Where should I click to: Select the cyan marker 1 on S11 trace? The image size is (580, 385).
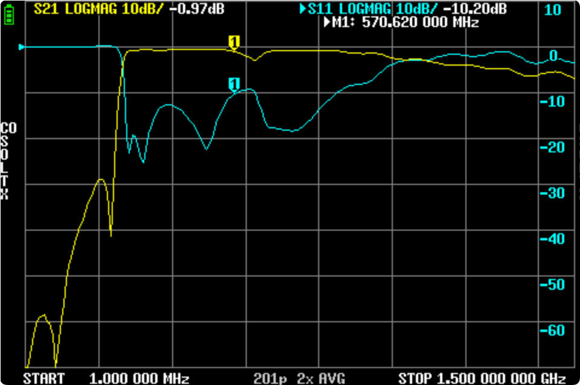[x=234, y=84]
